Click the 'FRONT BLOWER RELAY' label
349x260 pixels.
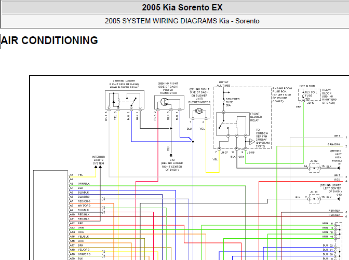tap(256, 117)
